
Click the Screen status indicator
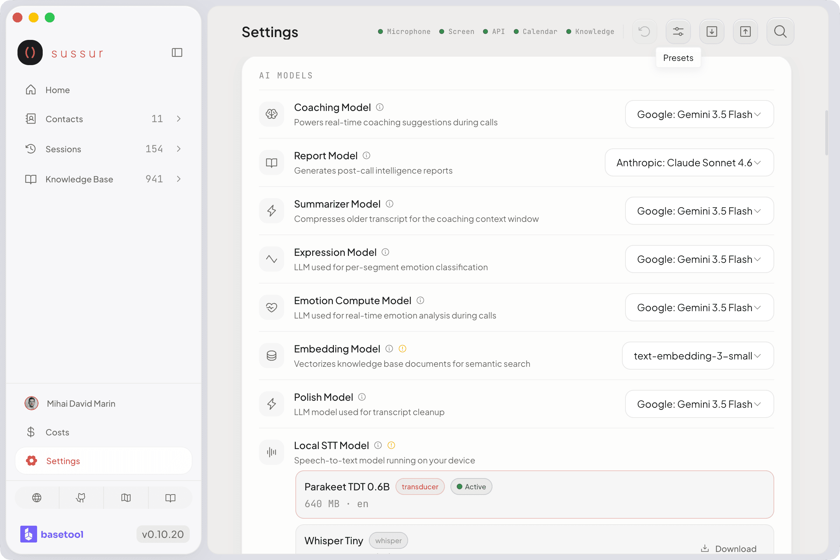click(x=457, y=31)
